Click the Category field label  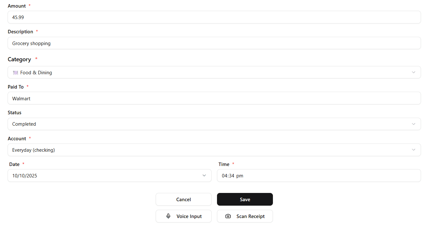click(19, 59)
